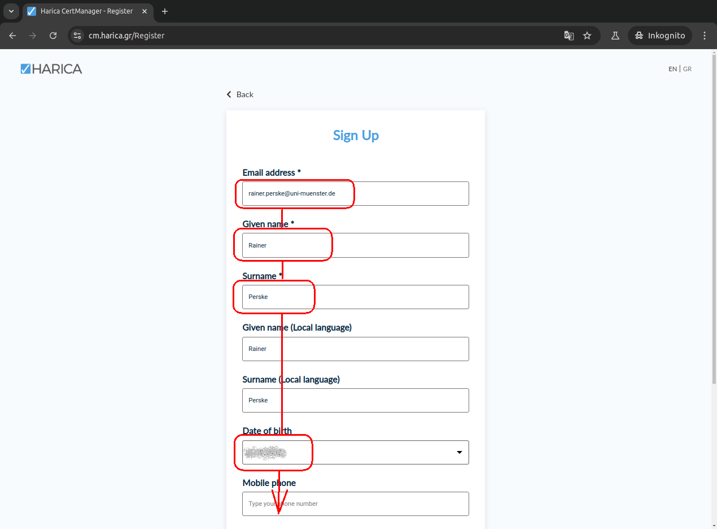Bookmark this page with the star icon
Viewport: 717px width, 529px height.
coord(587,36)
